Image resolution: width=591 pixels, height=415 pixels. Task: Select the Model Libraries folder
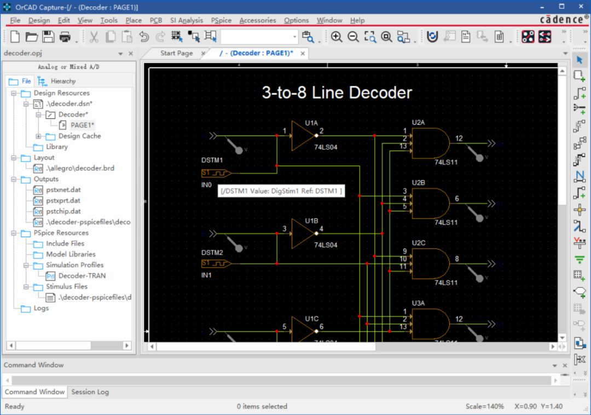71,255
